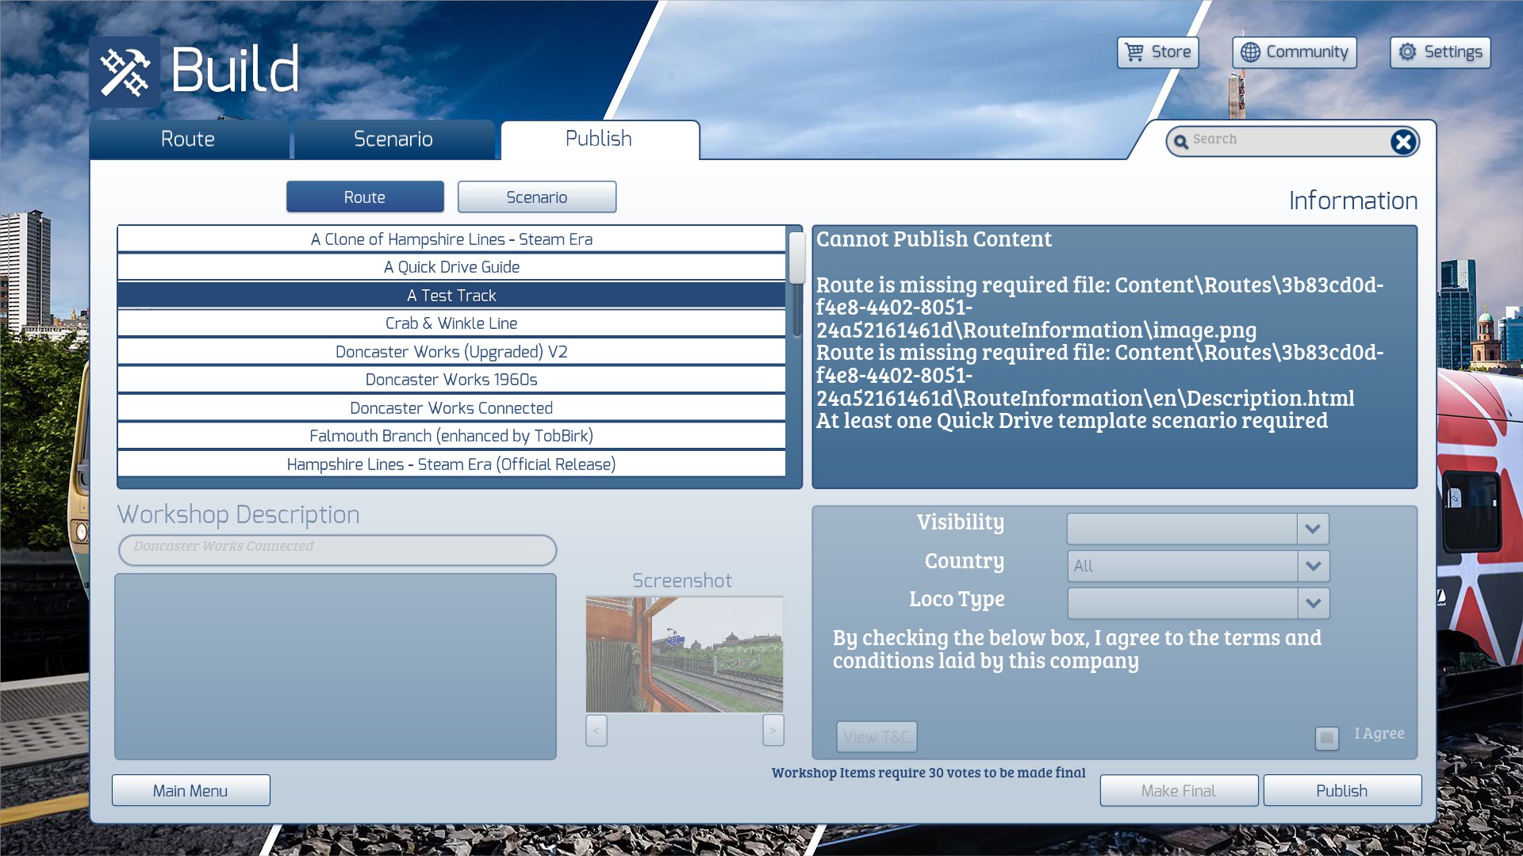
Task: Switch to the Route tab
Action: click(188, 139)
